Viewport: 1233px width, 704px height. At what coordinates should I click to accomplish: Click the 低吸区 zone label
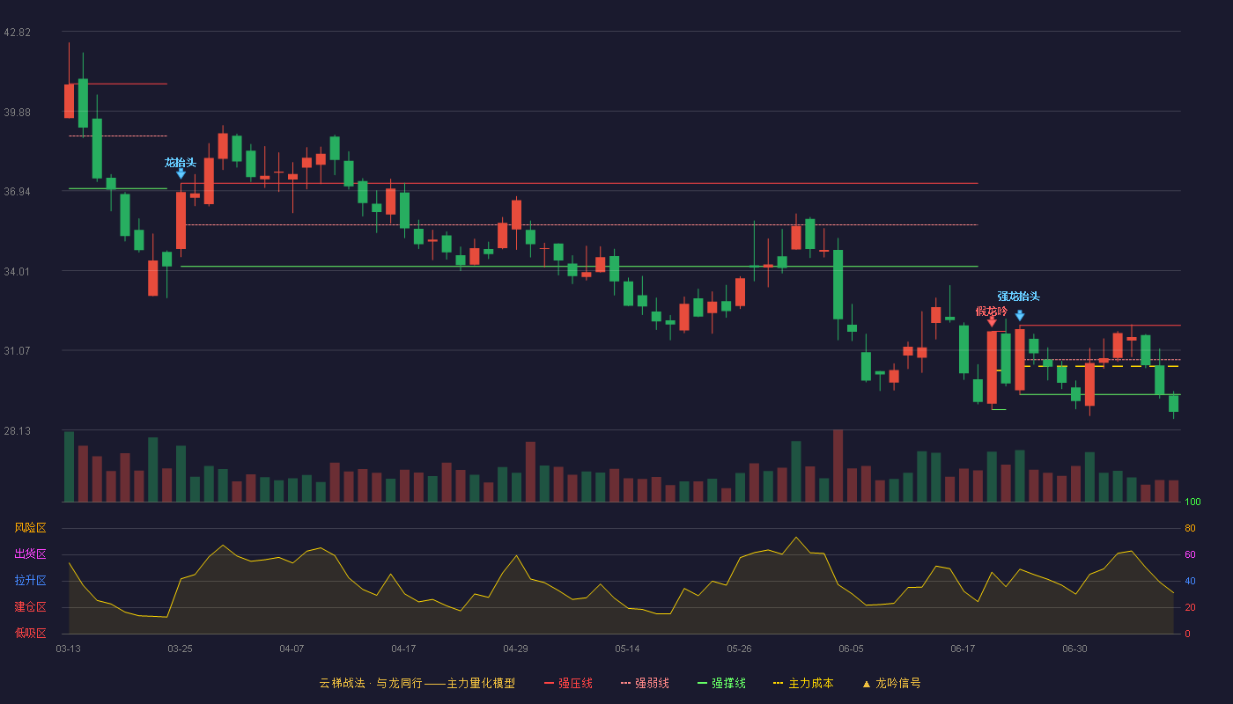pyautogui.click(x=30, y=634)
